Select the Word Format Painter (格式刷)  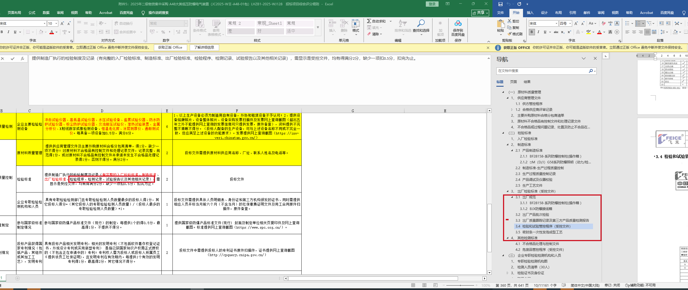(x=515, y=34)
